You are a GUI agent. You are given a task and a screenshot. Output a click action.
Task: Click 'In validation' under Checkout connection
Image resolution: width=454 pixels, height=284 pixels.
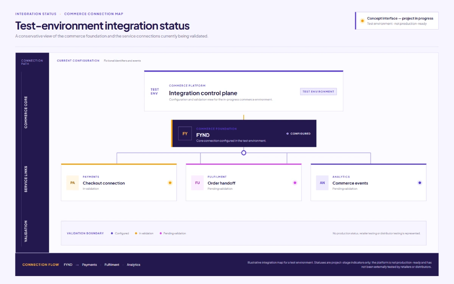(x=91, y=189)
